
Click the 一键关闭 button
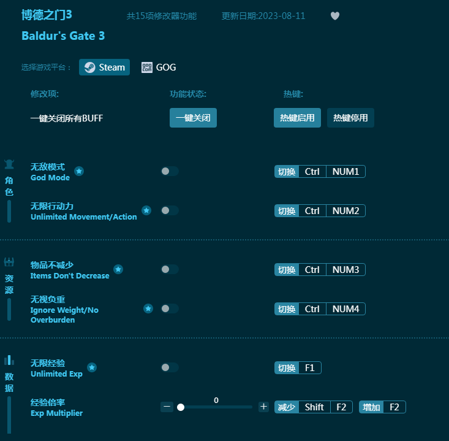[194, 118]
